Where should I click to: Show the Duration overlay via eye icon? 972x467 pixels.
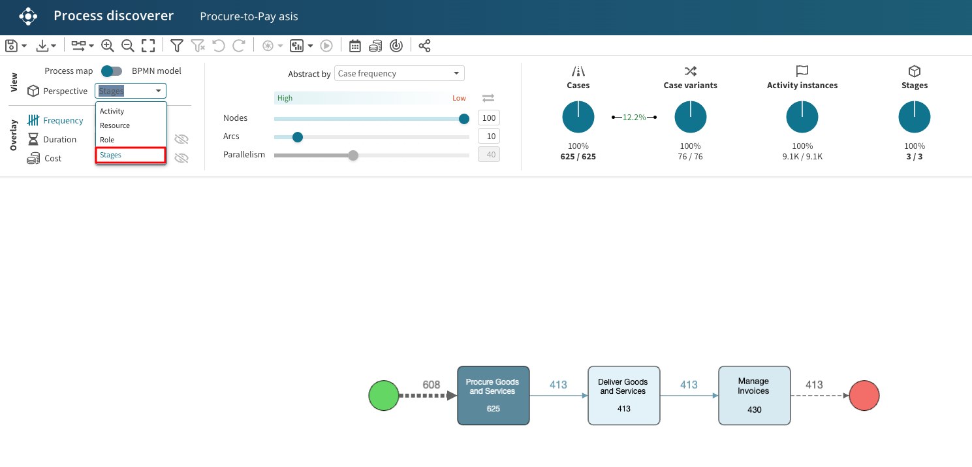tap(181, 139)
